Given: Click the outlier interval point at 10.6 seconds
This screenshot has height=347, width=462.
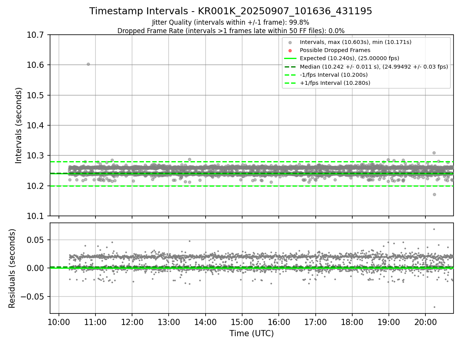Looking at the screenshot, I should click(88, 64).
